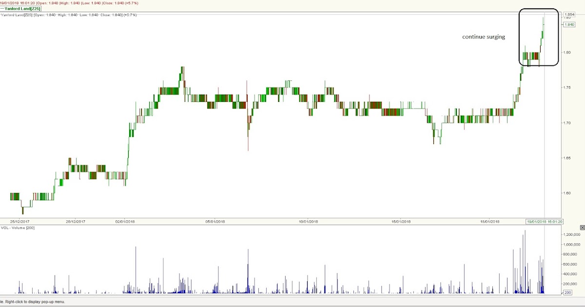Close the Volume indicator panel
This screenshot has height=307, width=585.
582,227
